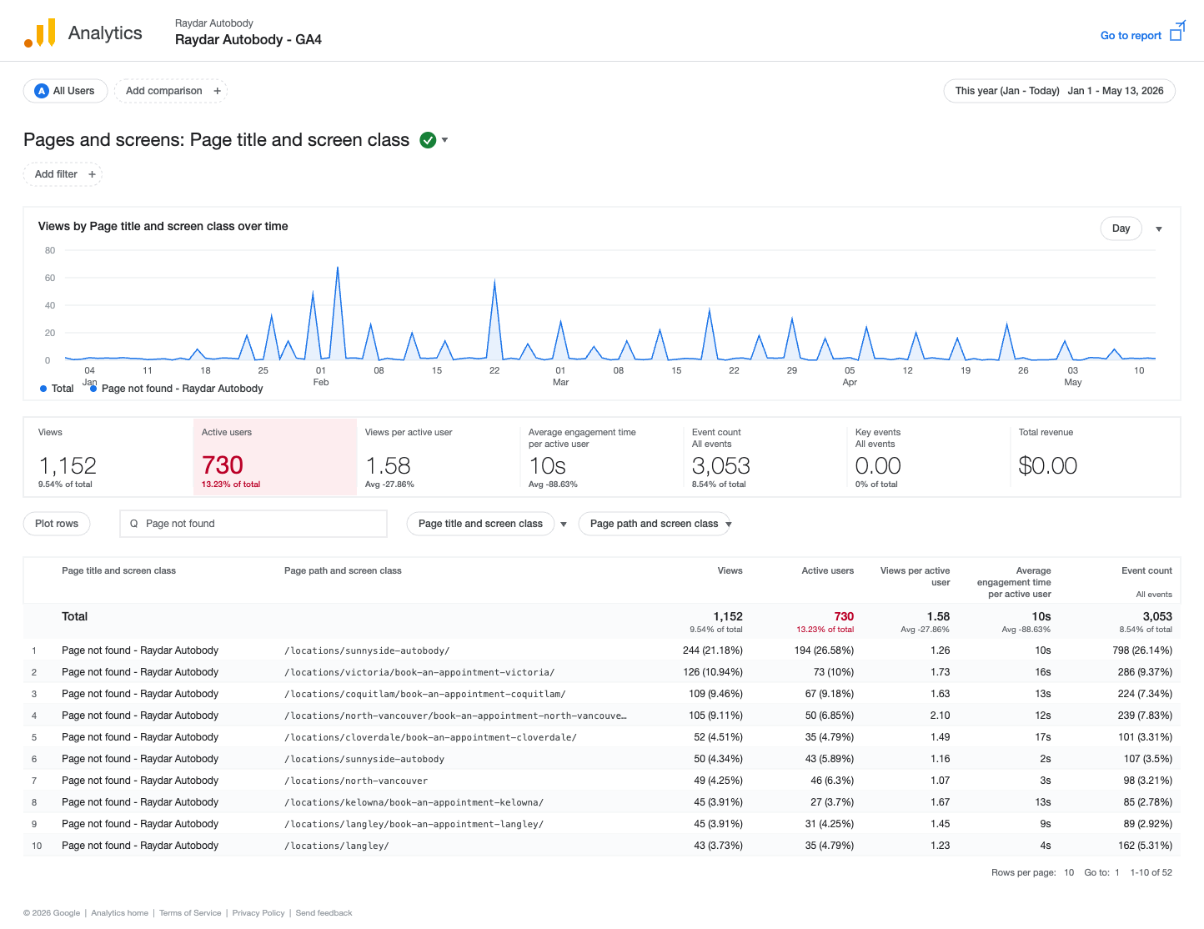The image size is (1204, 929).
Task: Click the All Users segment chip
Action: (65, 91)
